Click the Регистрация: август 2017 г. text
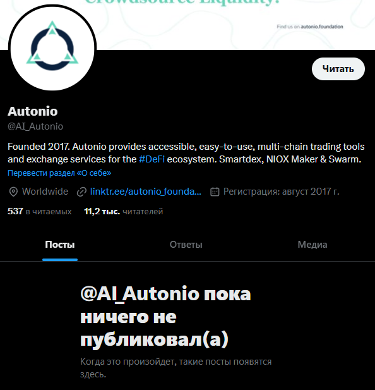 pyautogui.click(x=281, y=192)
